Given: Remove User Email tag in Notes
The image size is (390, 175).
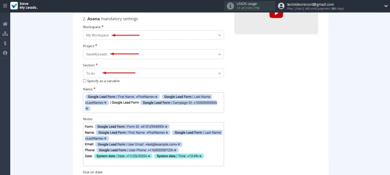Looking at the screenshot, I should tap(179, 144).
